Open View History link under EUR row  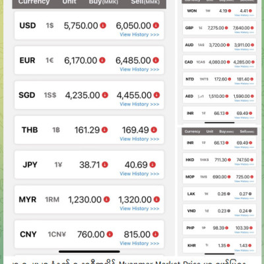[139, 69]
